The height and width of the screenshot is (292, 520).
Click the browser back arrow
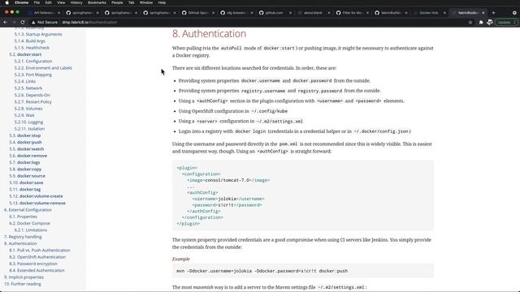(6, 22)
